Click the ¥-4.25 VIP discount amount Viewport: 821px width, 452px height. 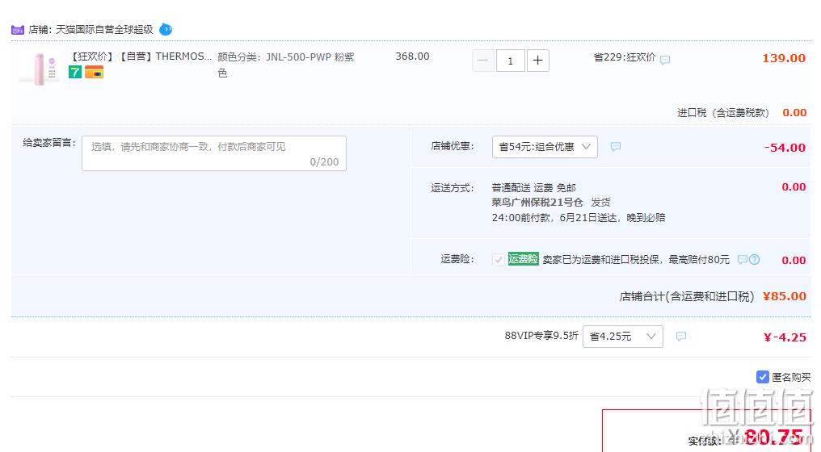click(x=785, y=337)
